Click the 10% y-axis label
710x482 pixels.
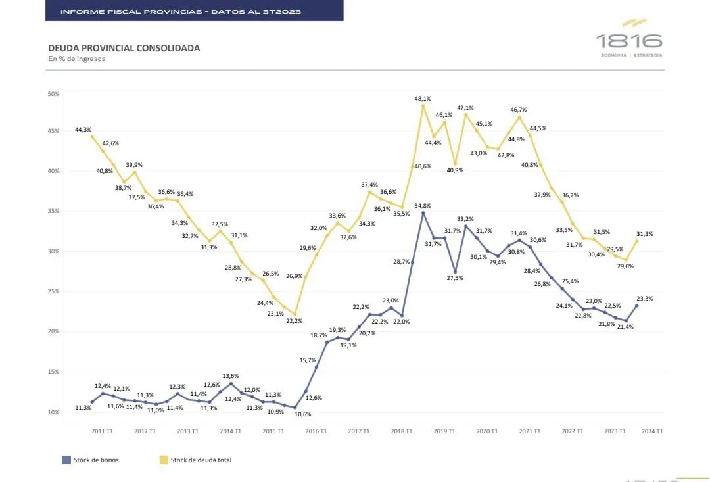(53, 412)
